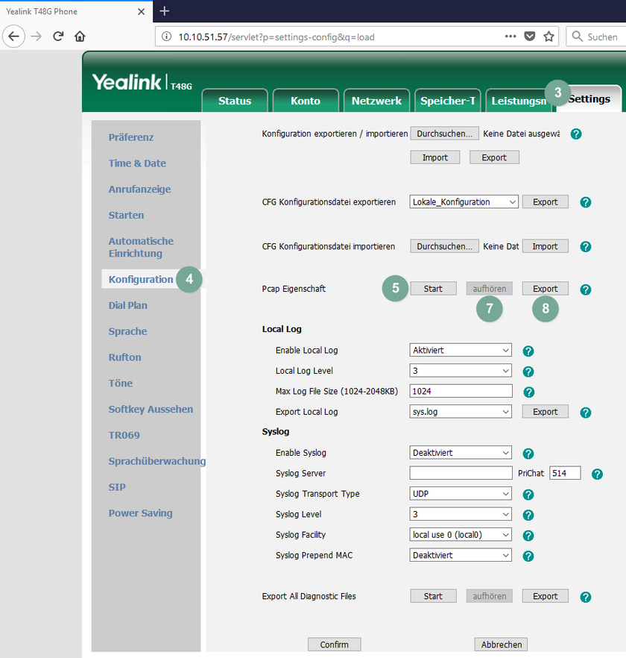This screenshot has height=658, width=626.
Task: Select Dial Plan in the sidebar
Action: pyautogui.click(x=127, y=305)
